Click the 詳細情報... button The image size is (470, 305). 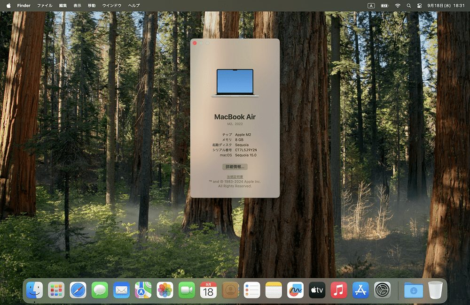point(235,167)
